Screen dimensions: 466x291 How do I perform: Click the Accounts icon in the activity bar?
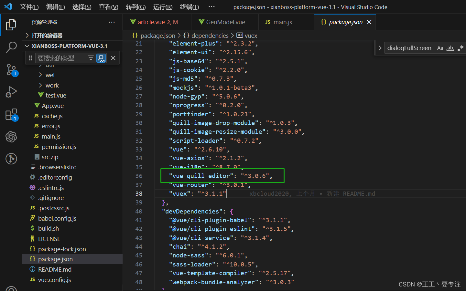pos(11,159)
